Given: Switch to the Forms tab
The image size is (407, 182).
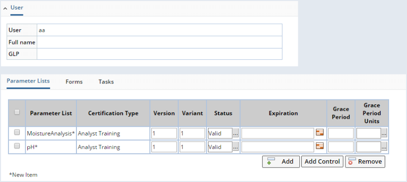Looking at the screenshot, I should 74,82.
